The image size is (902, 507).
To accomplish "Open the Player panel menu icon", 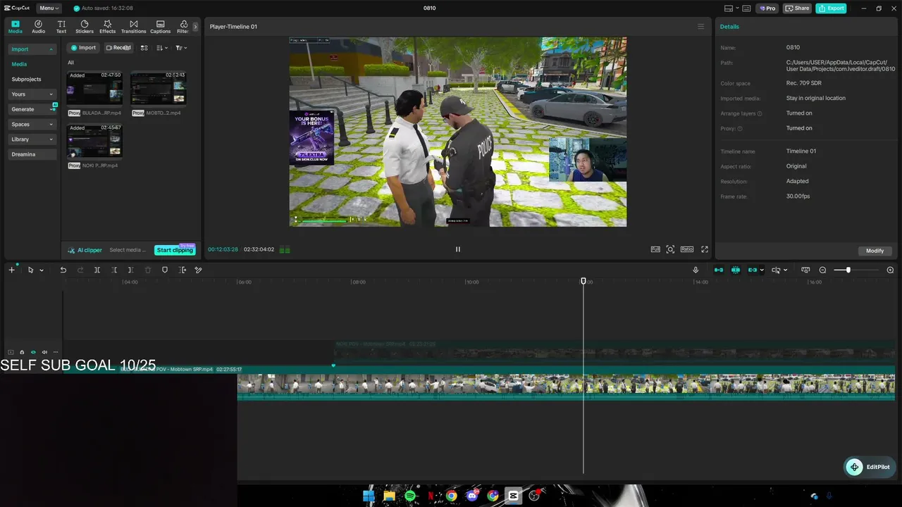I will [x=700, y=27].
